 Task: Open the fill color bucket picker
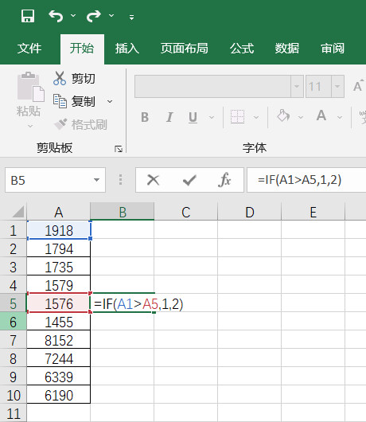(x=283, y=116)
